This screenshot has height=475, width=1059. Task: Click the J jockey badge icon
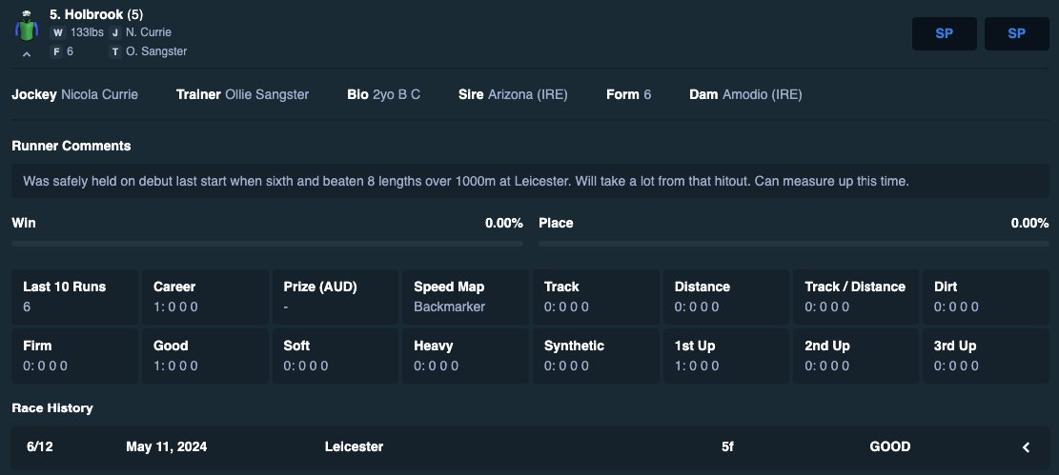(114, 32)
